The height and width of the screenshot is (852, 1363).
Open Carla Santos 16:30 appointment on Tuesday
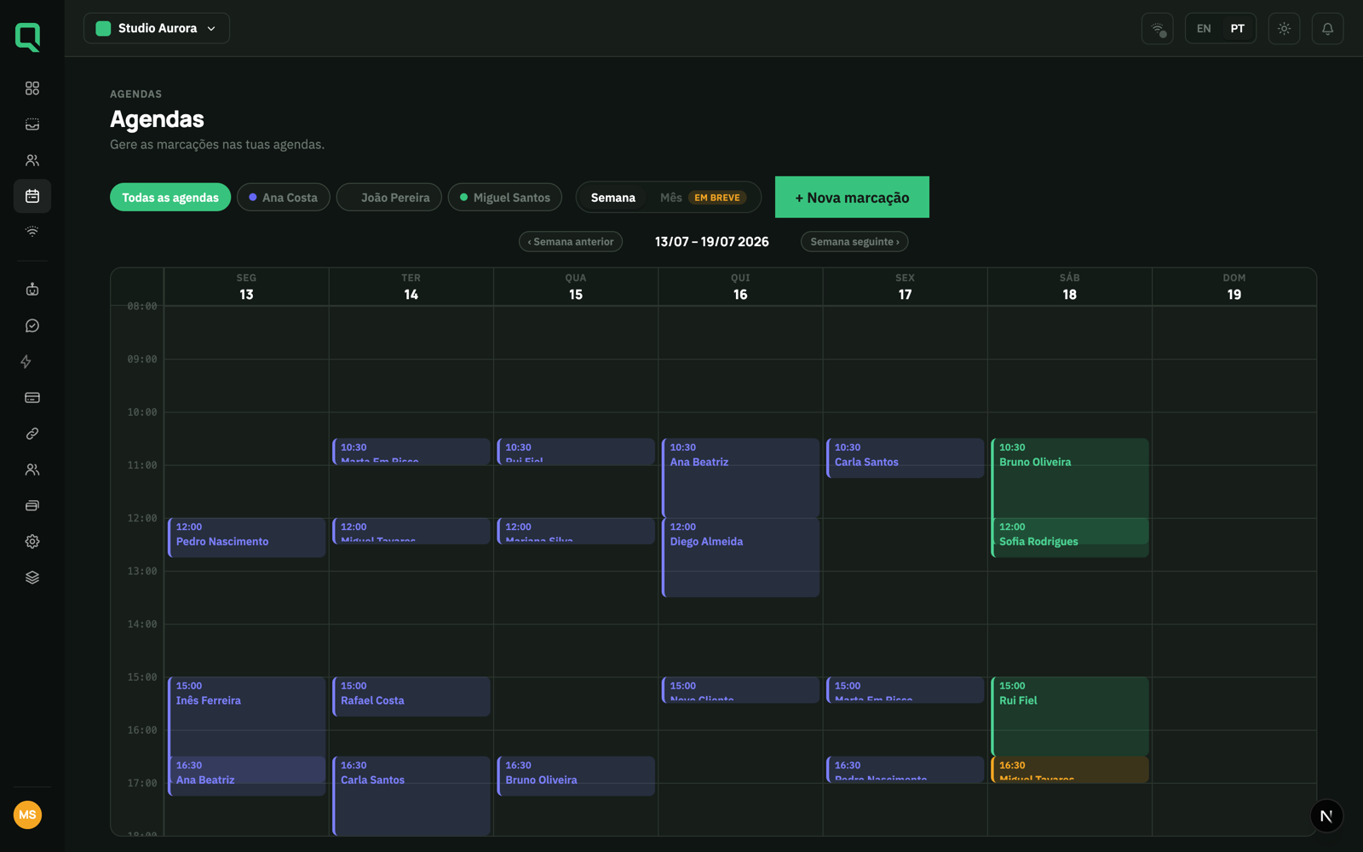[x=411, y=796]
